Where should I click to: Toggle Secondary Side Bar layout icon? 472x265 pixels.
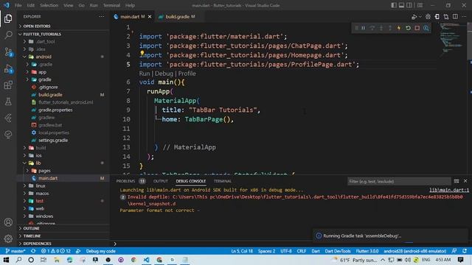(x=409, y=5)
